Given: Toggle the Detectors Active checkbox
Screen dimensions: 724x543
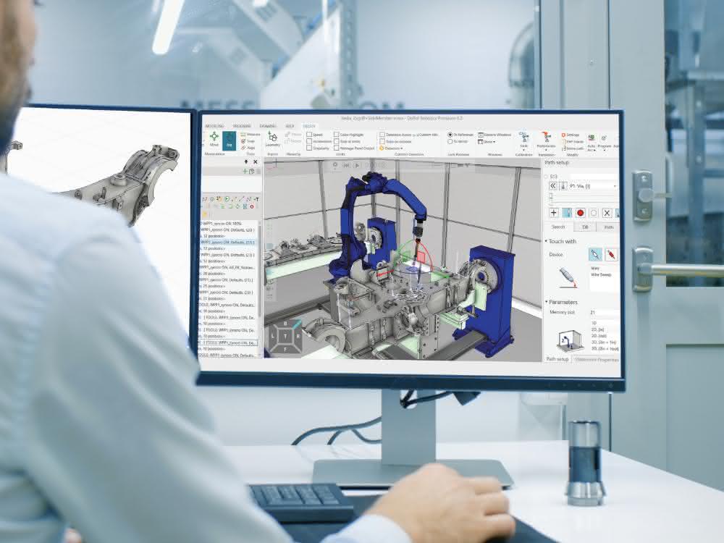Looking at the screenshot, I should click(x=382, y=135).
